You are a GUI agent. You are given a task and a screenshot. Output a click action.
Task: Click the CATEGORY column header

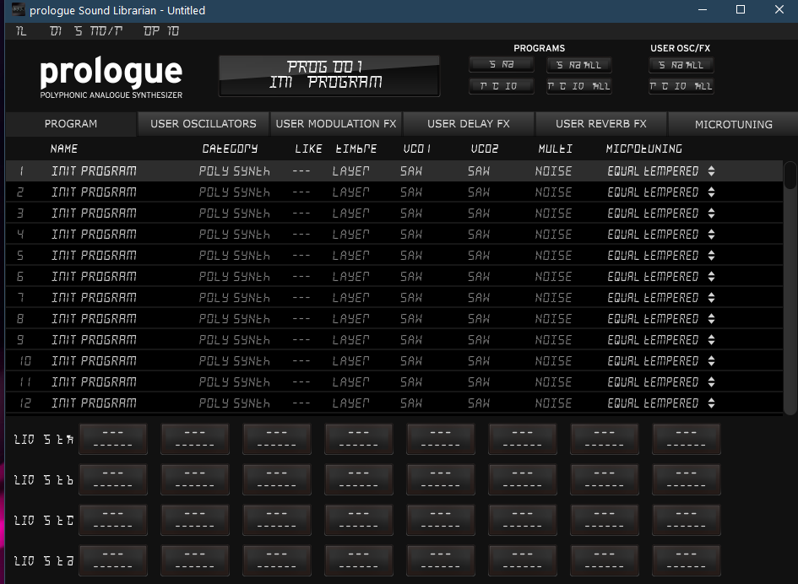point(230,149)
